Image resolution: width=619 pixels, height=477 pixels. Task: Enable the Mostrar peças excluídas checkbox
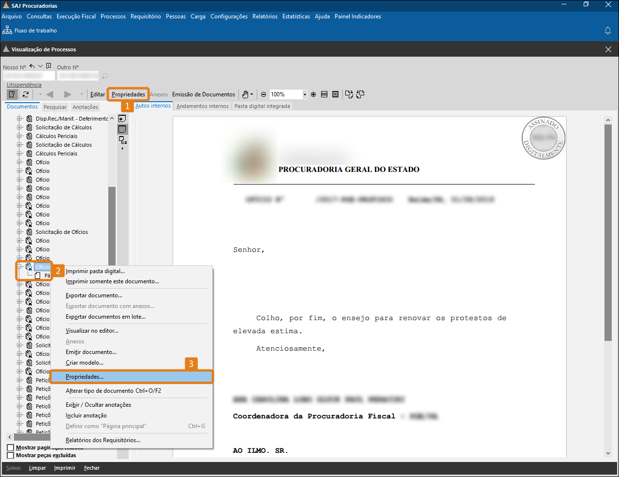[11, 455]
